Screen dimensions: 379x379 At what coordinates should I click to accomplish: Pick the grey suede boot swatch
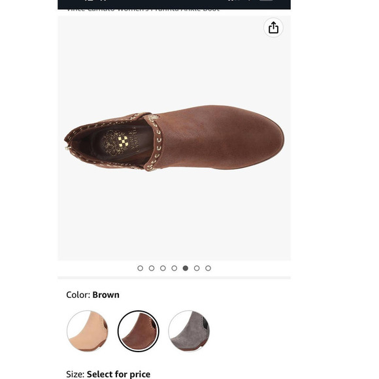[x=189, y=331]
